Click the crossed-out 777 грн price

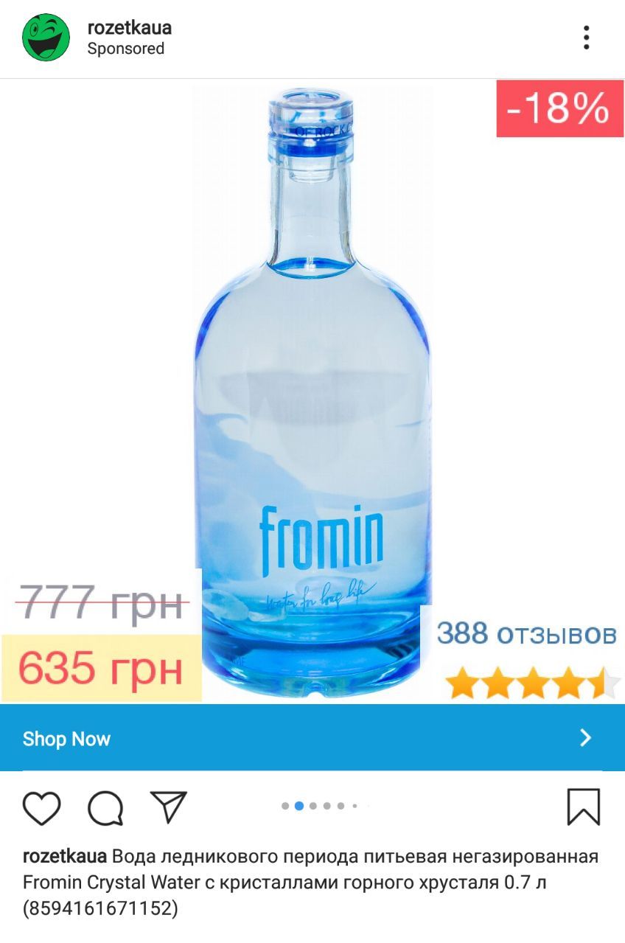coord(101,602)
